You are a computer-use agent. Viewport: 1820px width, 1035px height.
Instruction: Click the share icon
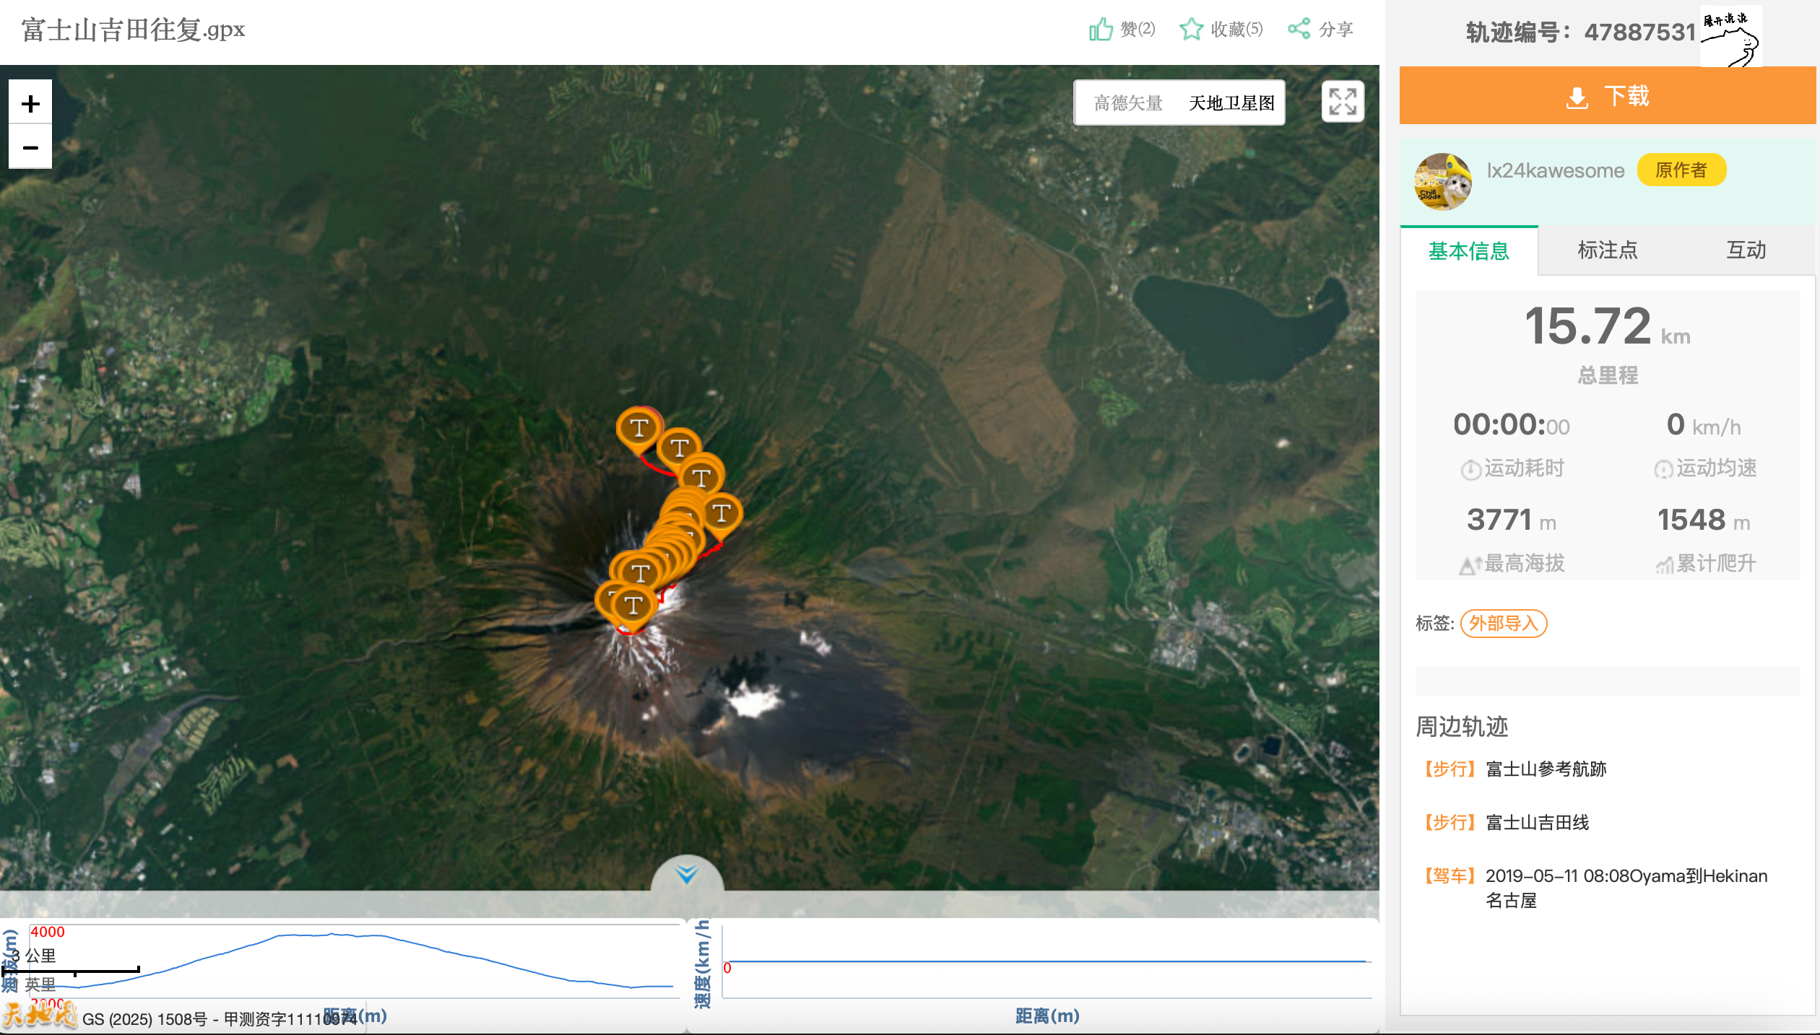point(1299,29)
